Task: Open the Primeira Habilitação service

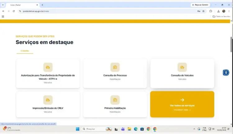Action: (x=115, y=104)
